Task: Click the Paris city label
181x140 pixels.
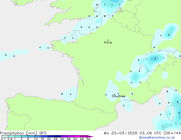Action: [x=108, y=43]
